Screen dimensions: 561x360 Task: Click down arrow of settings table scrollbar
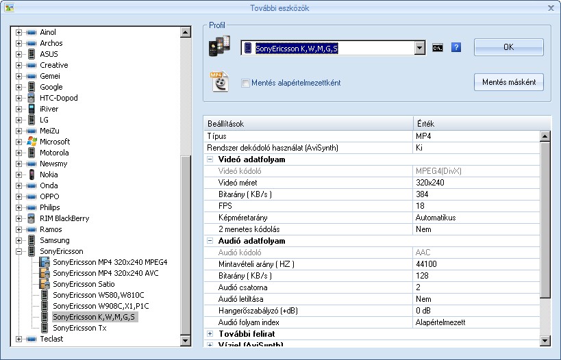(545, 341)
